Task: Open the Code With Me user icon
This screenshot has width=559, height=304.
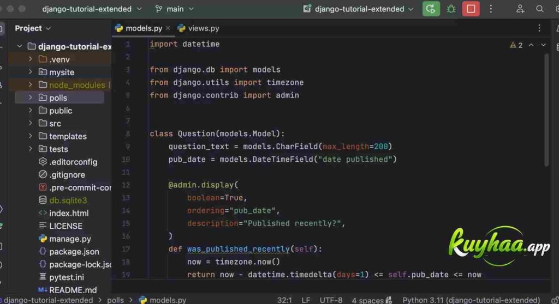Action: point(520,9)
